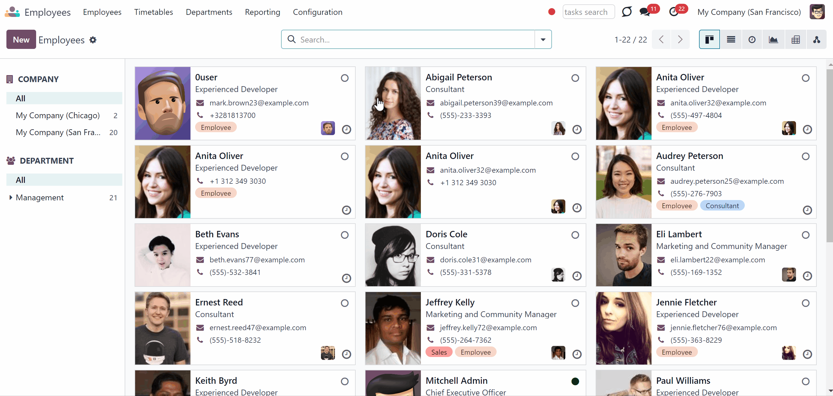The image size is (833, 396).
Task: Open activity clock on Eli Lambert card
Action: pos(807,276)
